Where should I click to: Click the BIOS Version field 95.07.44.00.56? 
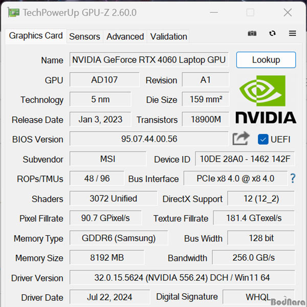(149, 139)
